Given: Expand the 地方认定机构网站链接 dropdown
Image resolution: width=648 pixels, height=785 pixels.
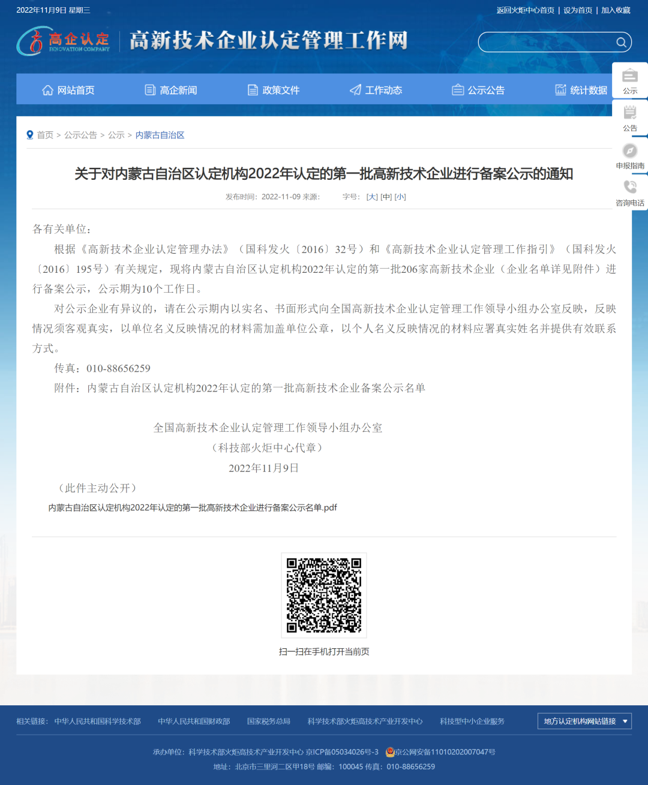Looking at the screenshot, I should 584,721.
